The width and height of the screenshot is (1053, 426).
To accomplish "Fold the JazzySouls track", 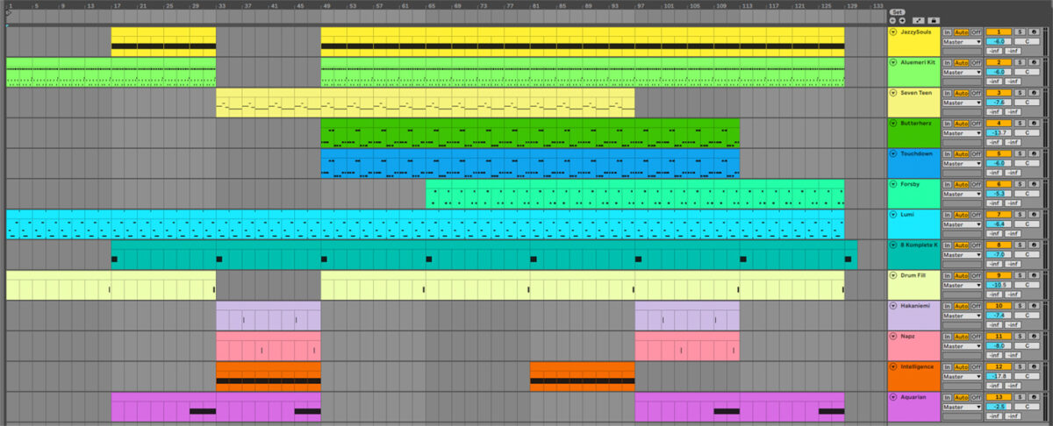I will coord(892,32).
